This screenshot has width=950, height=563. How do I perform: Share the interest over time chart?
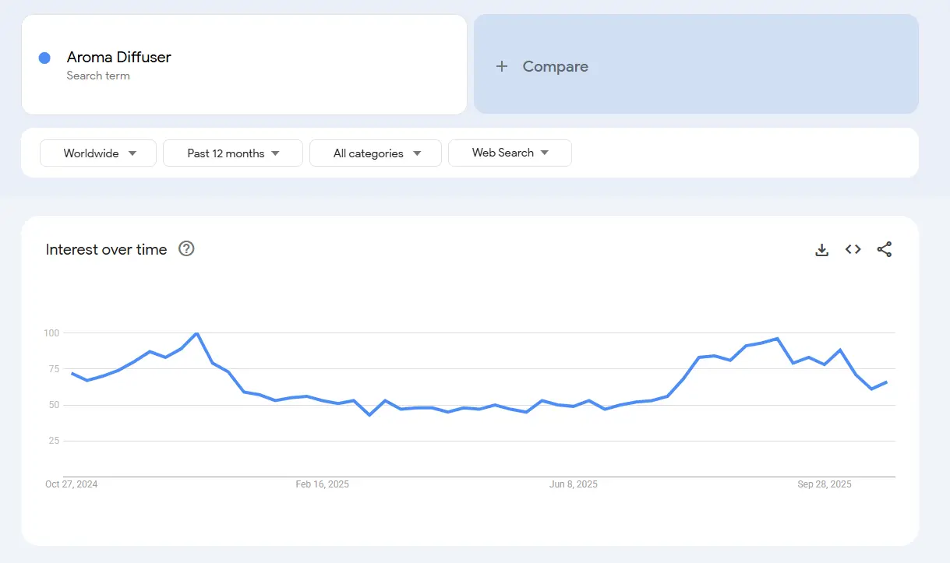[885, 249]
